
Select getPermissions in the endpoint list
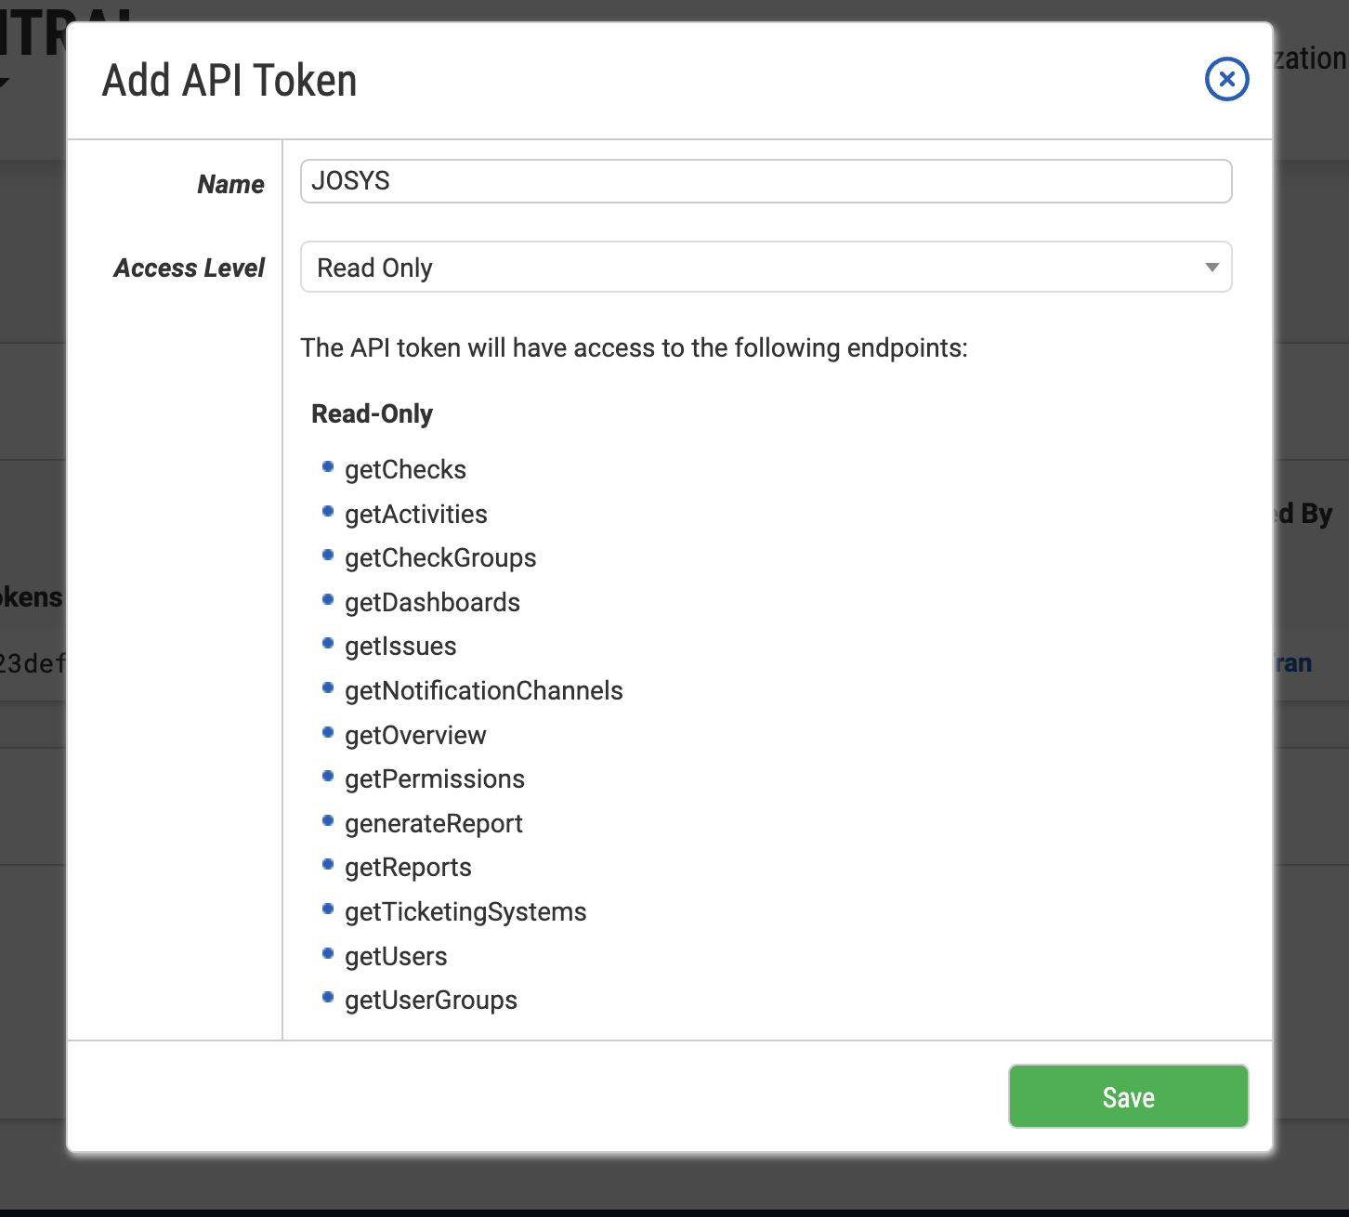[x=434, y=779]
